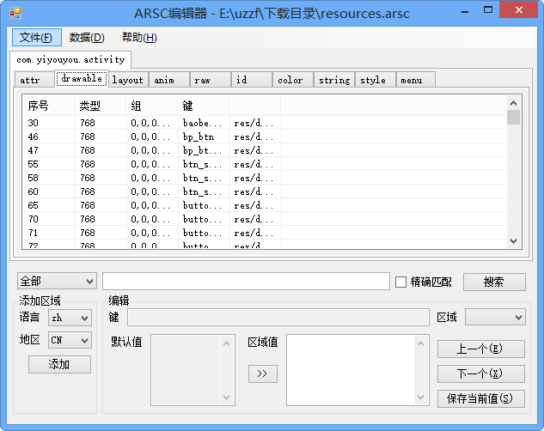This screenshot has width=544, height=431.
Task: Open the 数据(D) menu
Action: pyautogui.click(x=87, y=37)
